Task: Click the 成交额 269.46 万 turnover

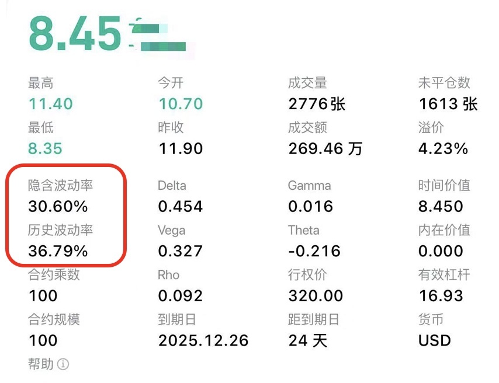Action: tap(325, 149)
